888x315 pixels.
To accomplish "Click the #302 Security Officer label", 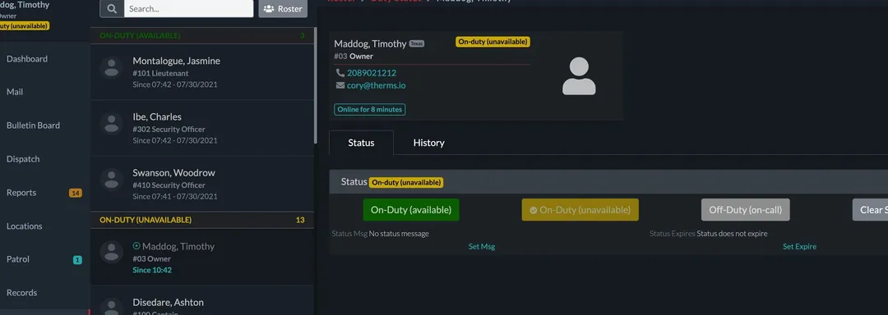I will pyautogui.click(x=169, y=130).
